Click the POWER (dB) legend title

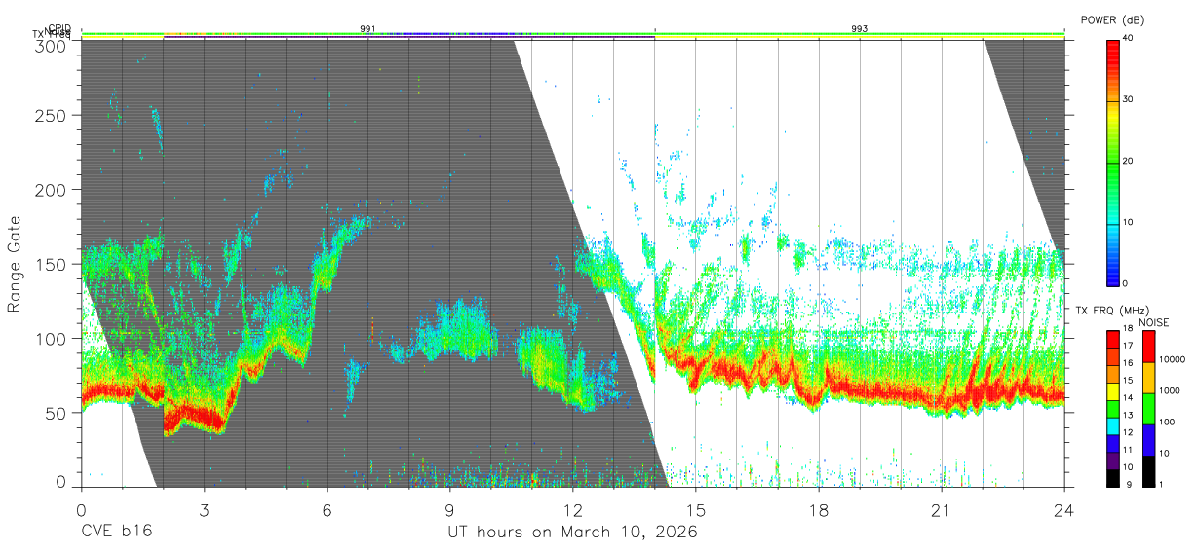tap(1114, 19)
